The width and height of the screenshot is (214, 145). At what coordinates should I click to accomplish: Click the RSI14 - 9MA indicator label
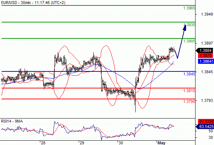pos(12,121)
